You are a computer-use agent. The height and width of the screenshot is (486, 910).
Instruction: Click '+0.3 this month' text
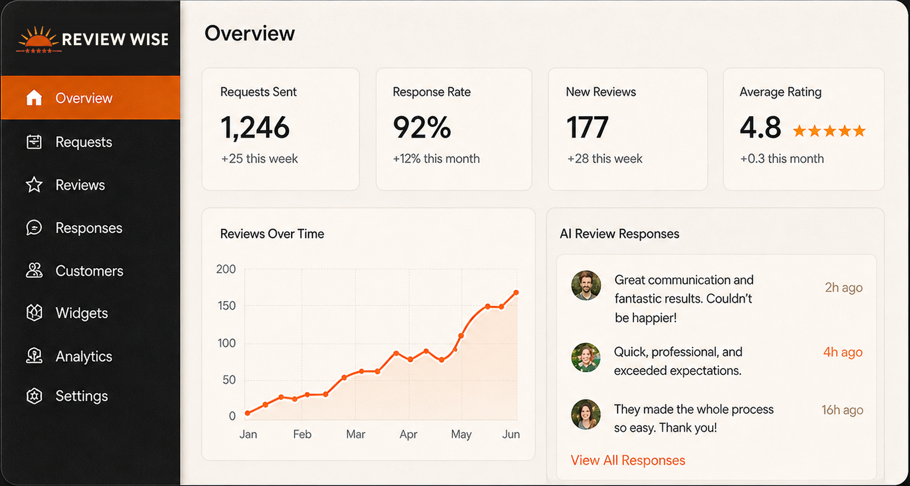(x=782, y=159)
